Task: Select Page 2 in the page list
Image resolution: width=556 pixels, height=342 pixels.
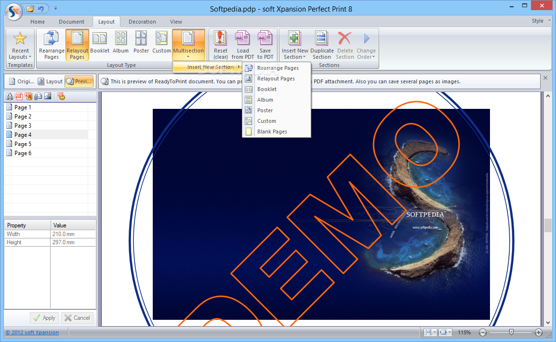Action: [46, 117]
